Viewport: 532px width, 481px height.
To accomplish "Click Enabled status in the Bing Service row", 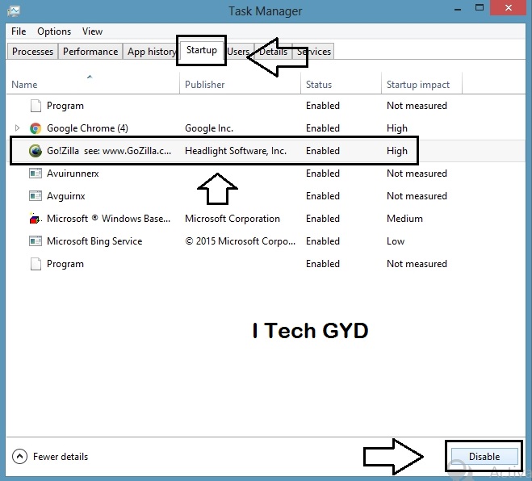I will tap(323, 241).
